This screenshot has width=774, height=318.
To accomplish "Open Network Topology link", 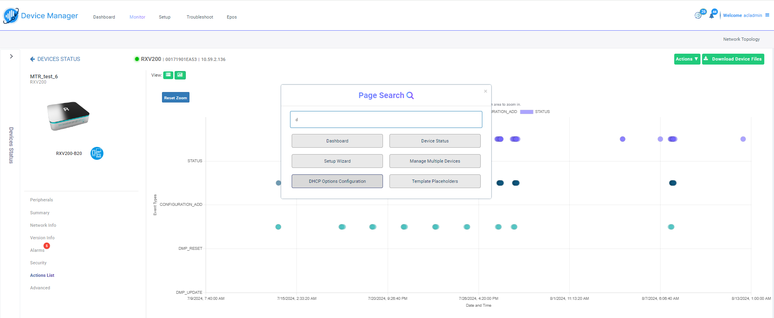I will point(741,39).
